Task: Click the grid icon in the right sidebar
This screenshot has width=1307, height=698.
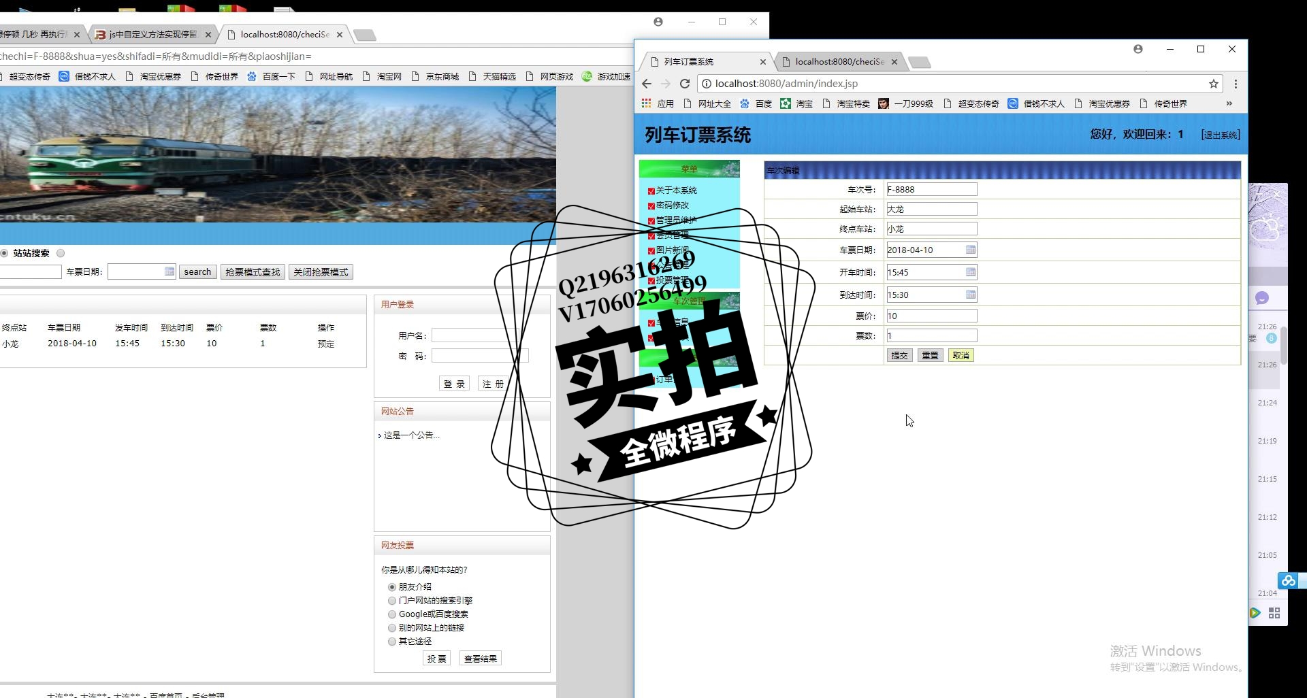Action: (1274, 613)
